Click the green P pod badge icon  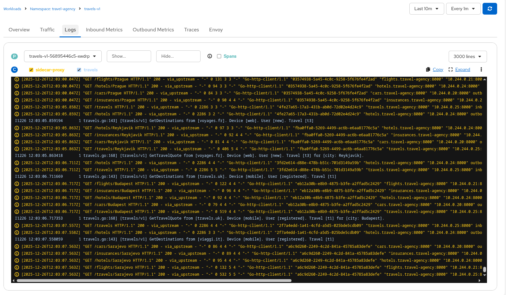pos(14,56)
